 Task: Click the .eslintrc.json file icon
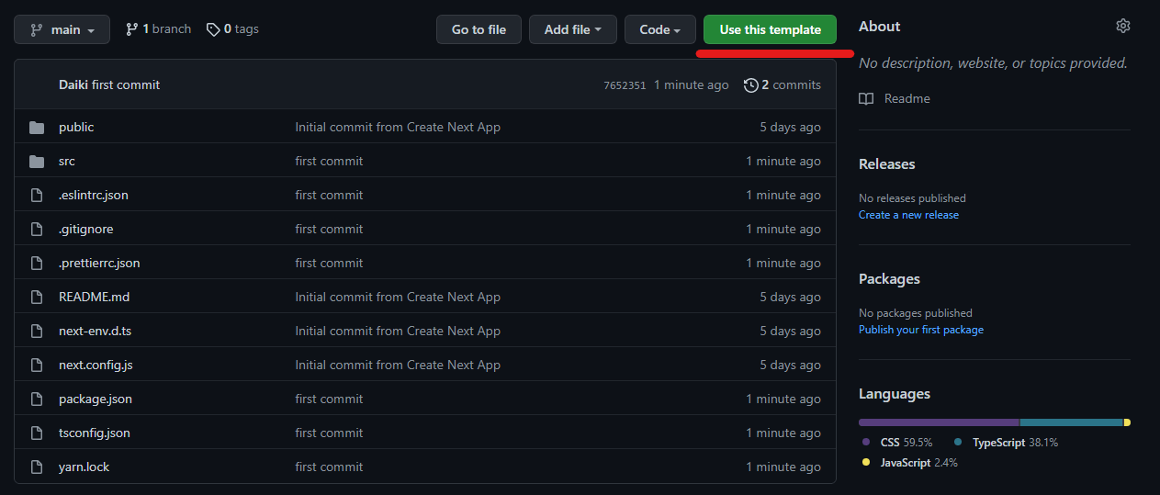[x=37, y=195]
